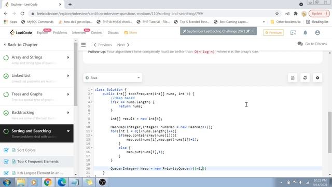This screenshot has width=332, height=187.
Task: Expand the Linked List chapter
Action: pyautogui.click(x=68, y=76)
